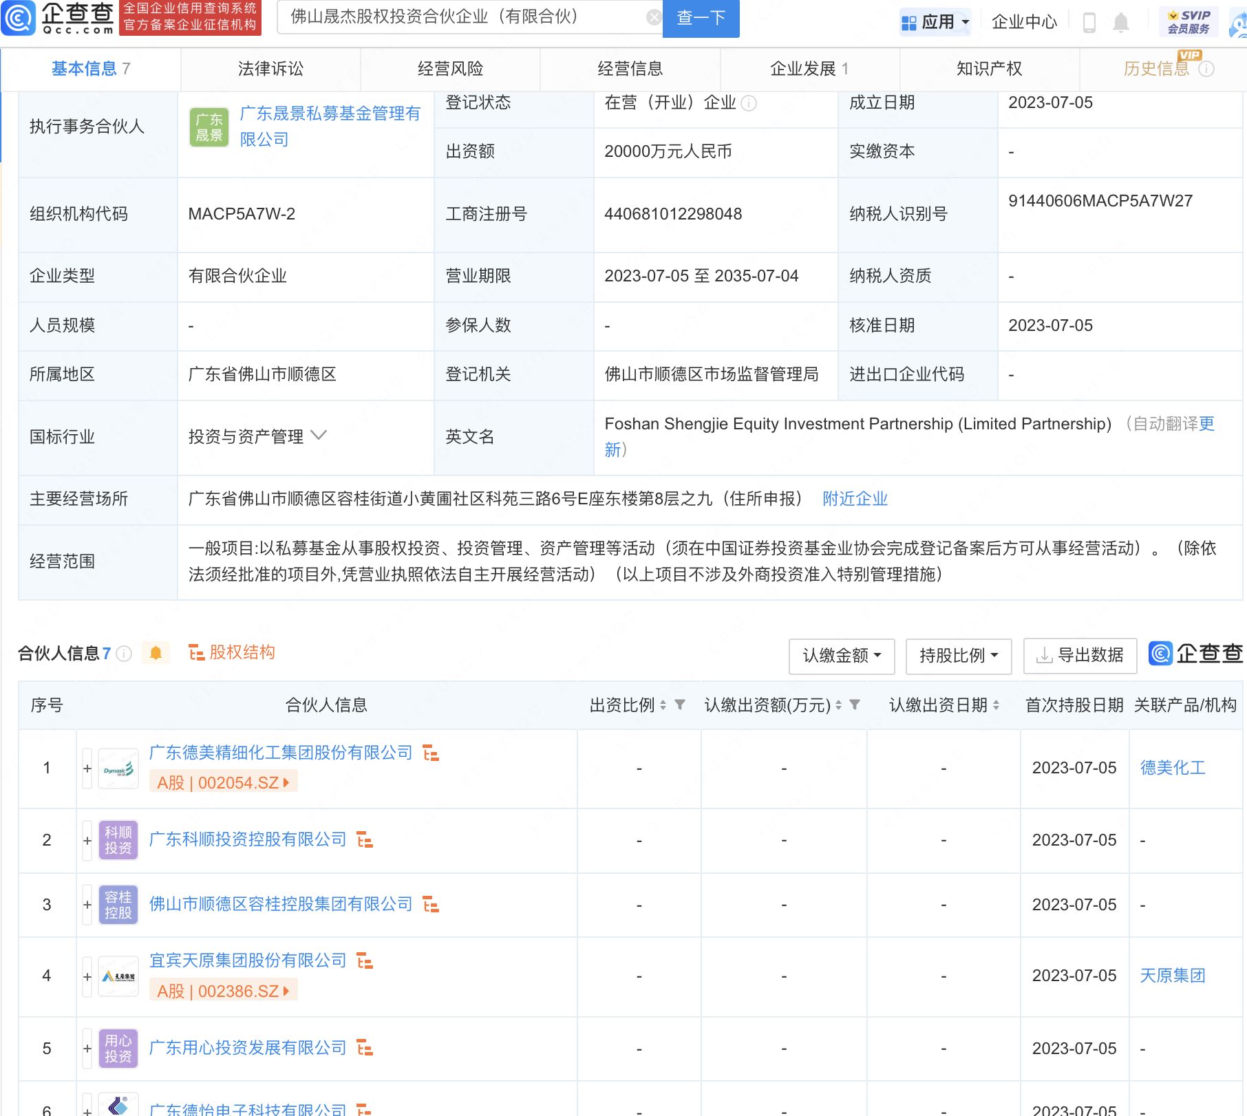
Task: Switch to the 基本信息 tab
Action: tap(90, 69)
